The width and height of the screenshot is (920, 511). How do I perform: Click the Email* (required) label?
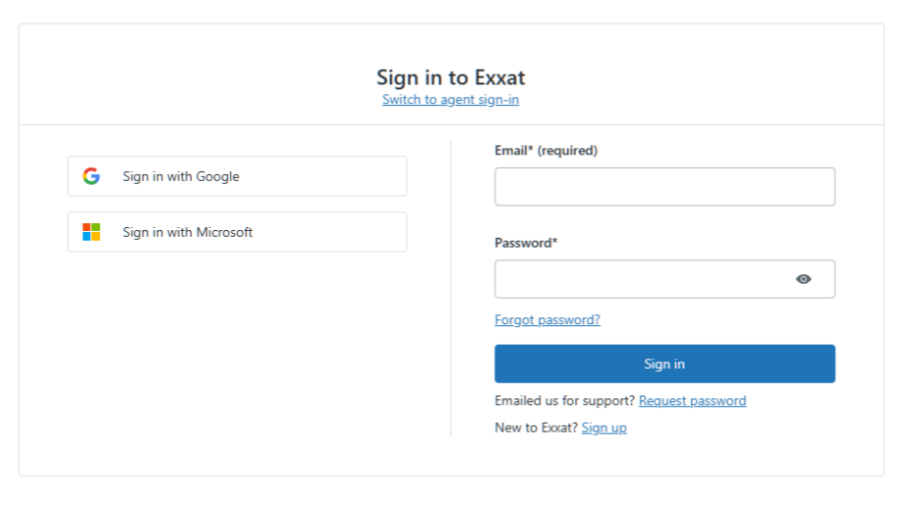[x=546, y=151]
